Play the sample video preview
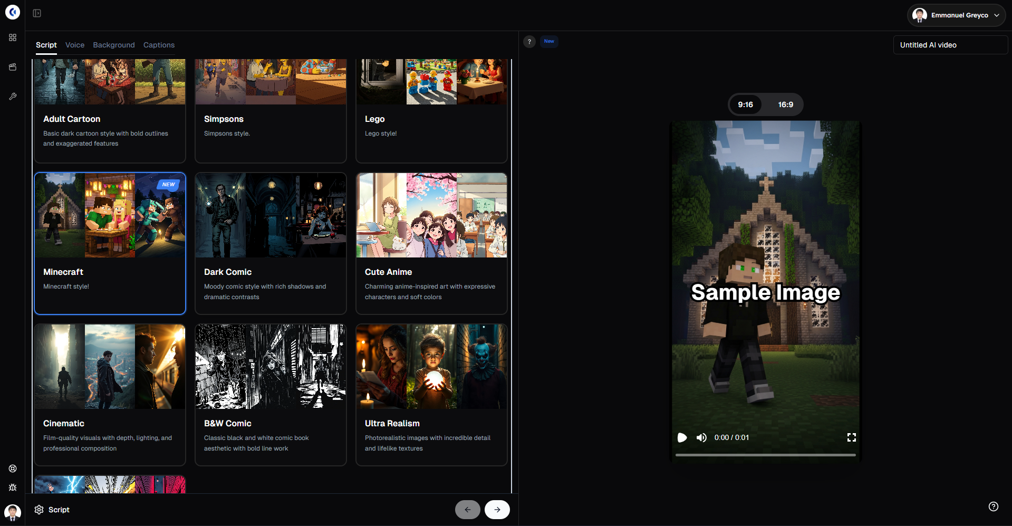This screenshot has height=526, width=1012. tap(682, 437)
